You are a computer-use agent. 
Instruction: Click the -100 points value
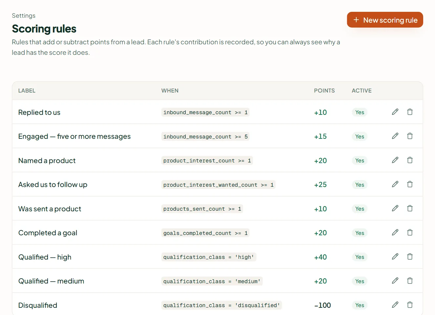(322, 305)
